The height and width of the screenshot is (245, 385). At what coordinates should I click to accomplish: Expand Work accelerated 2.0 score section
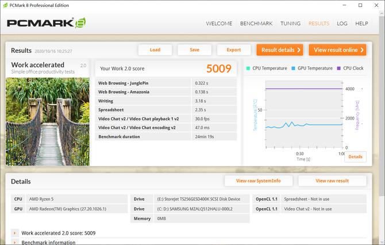(x=15, y=233)
